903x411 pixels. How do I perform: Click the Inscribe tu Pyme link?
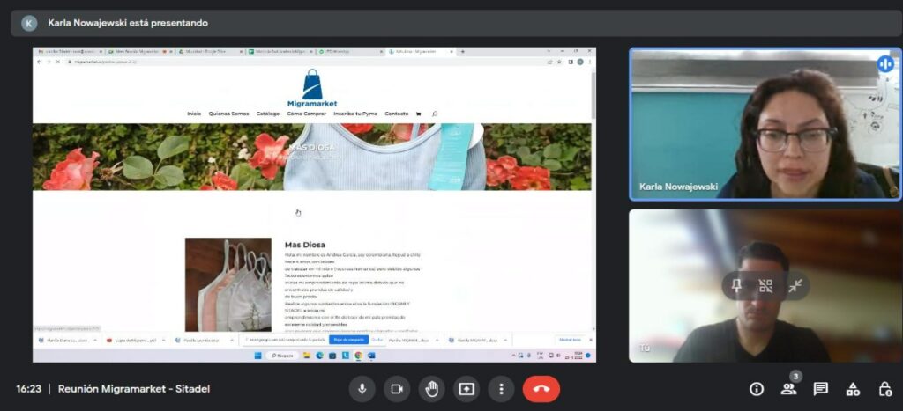[355, 114]
